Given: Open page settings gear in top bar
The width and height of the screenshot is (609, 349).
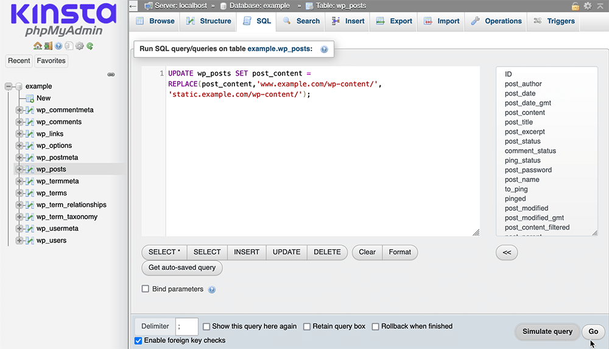Looking at the screenshot, I should tap(588, 6).
